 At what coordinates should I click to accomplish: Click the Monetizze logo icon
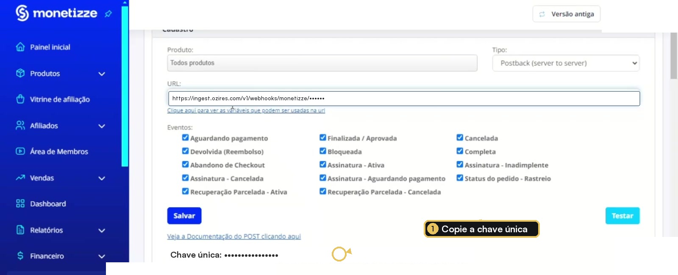coord(22,13)
